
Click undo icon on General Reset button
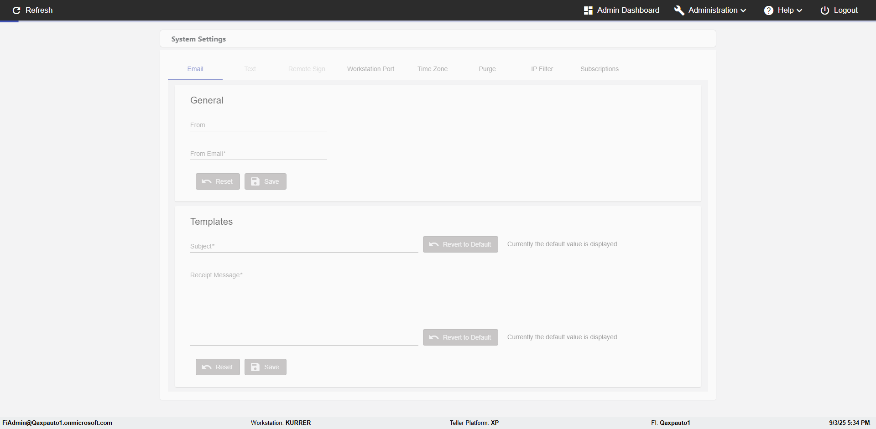tap(207, 181)
